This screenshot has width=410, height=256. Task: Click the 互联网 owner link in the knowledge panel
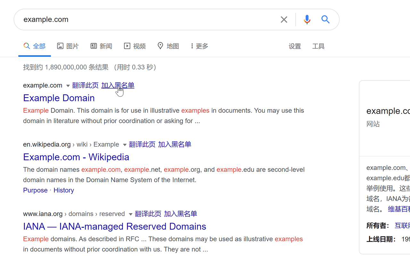click(402, 226)
